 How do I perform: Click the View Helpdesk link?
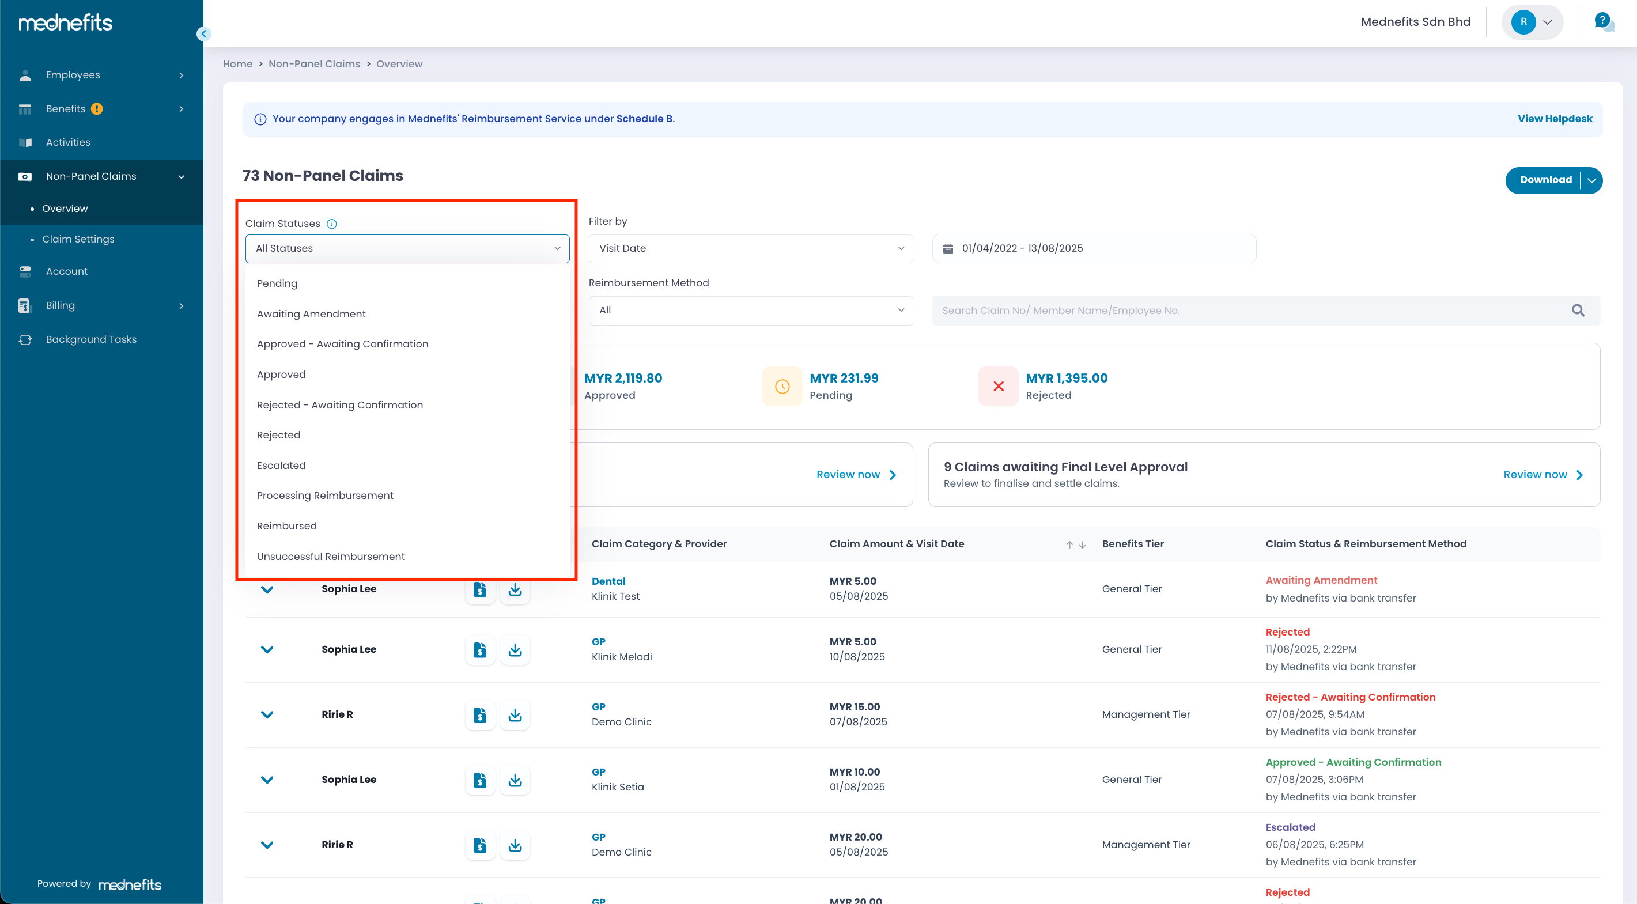pos(1555,119)
